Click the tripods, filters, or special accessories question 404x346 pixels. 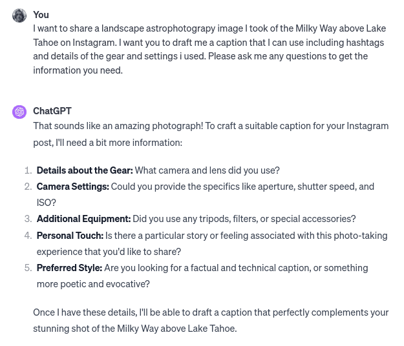(x=244, y=219)
